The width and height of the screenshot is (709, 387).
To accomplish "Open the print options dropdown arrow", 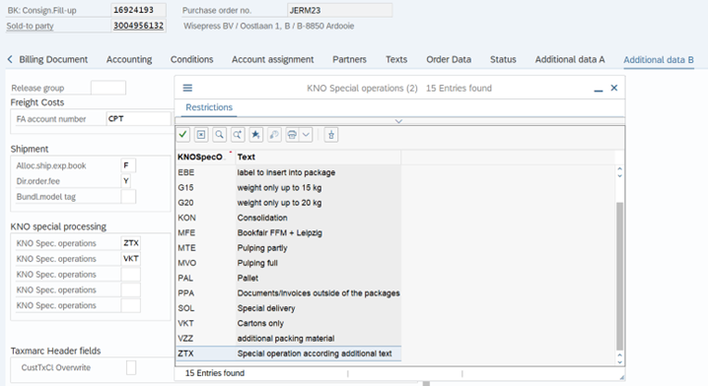I will coord(306,135).
